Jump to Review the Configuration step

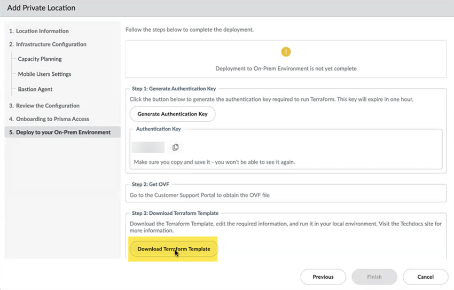[x=48, y=106]
